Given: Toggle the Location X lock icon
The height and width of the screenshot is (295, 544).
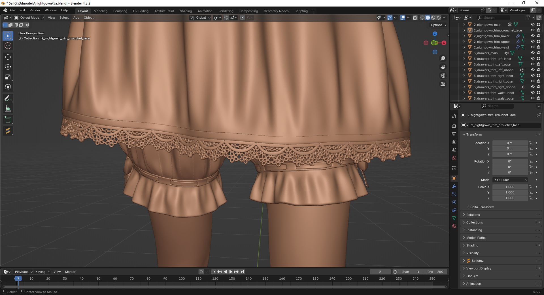Looking at the screenshot, I should pyautogui.click(x=531, y=143).
